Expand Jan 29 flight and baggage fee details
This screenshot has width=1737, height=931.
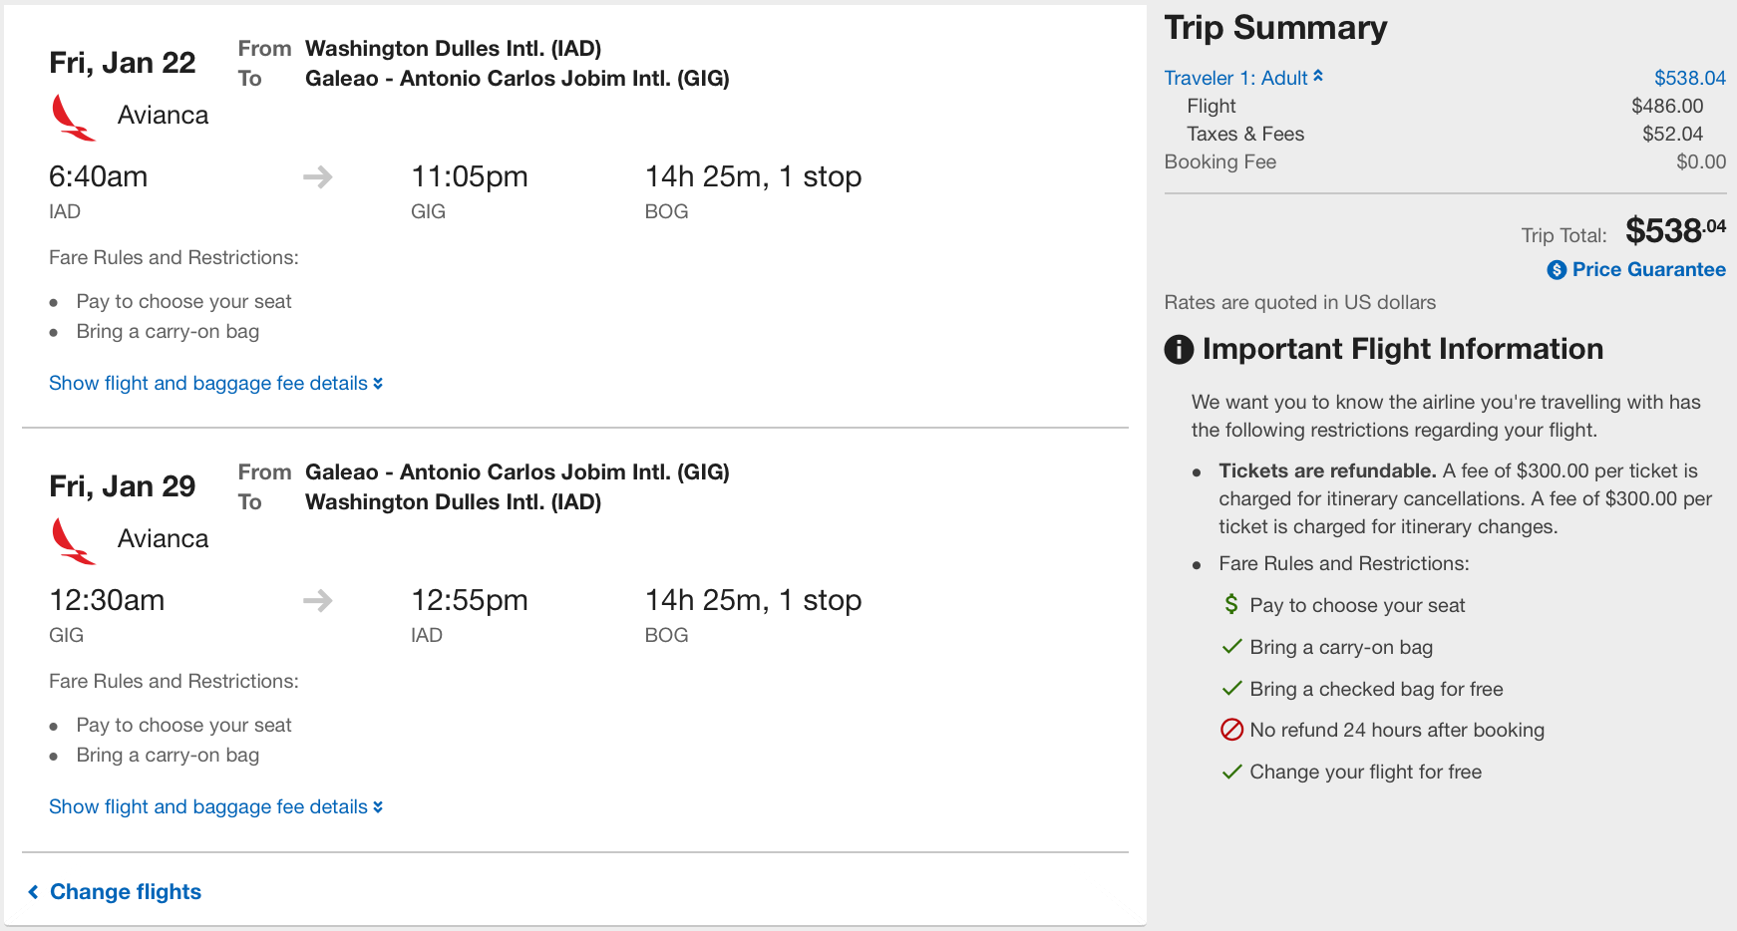tap(215, 807)
